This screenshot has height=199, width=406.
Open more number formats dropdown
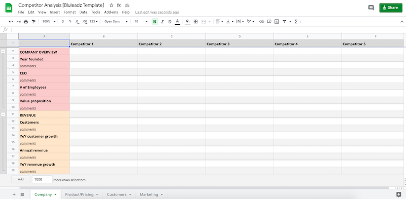(x=94, y=22)
